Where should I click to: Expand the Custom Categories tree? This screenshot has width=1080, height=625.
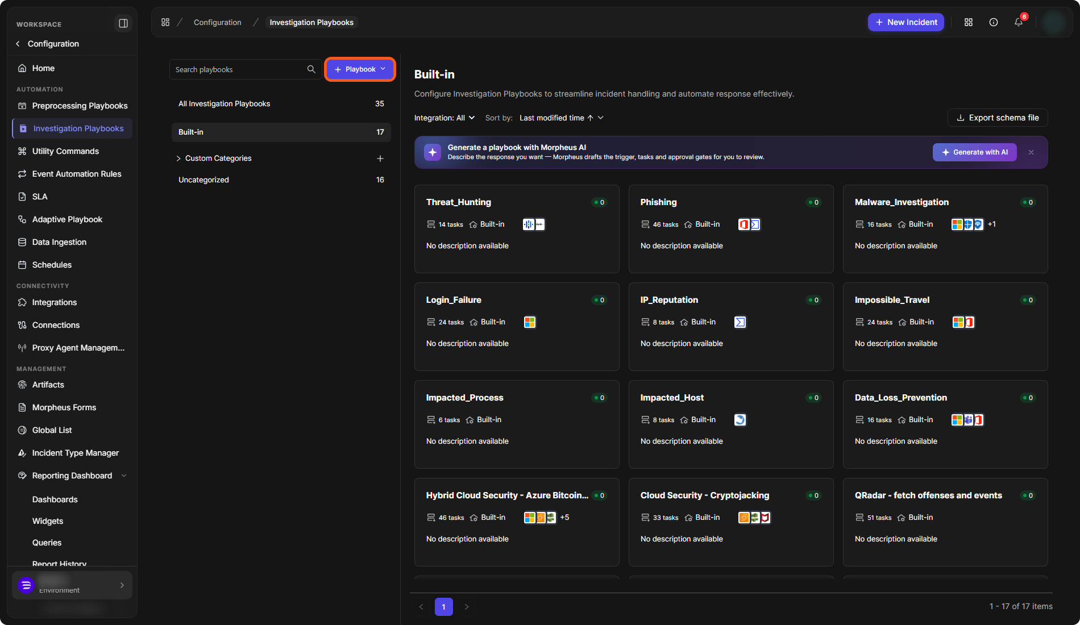tap(178, 159)
